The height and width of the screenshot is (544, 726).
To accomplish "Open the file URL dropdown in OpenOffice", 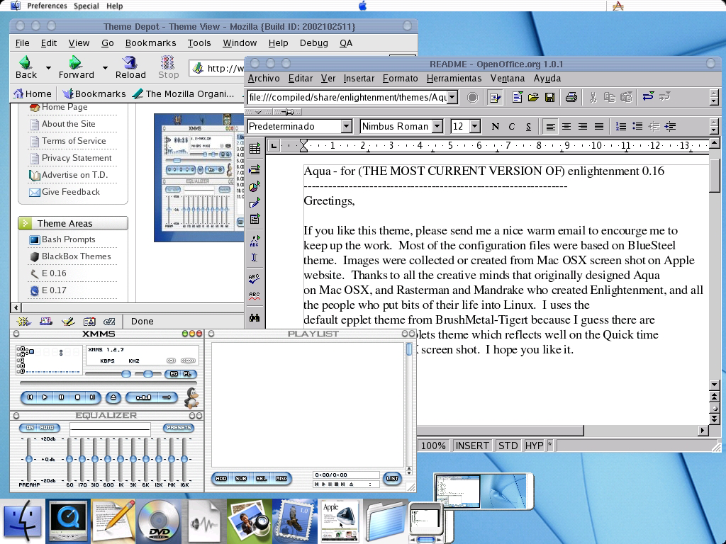I will [452, 97].
